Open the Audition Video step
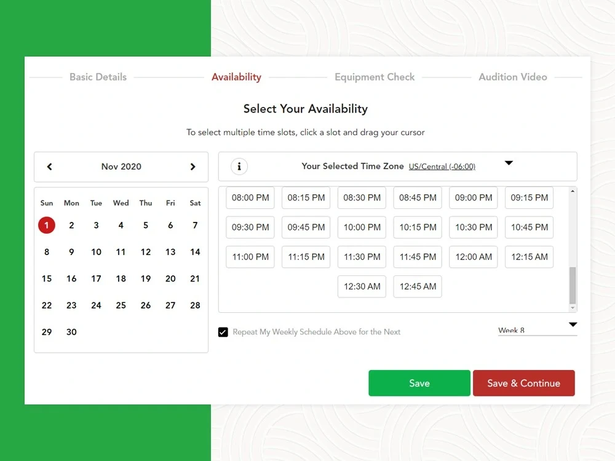Image resolution: width=615 pixels, height=461 pixels. (x=513, y=77)
